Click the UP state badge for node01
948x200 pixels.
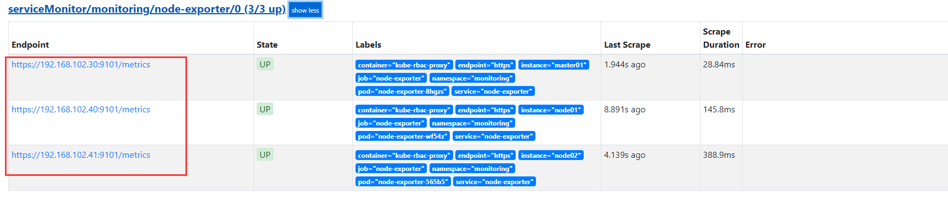click(265, 110)
